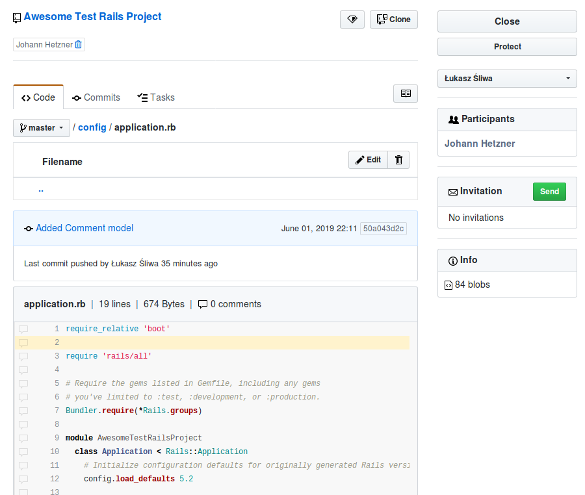Select line number 7

tap(57, 411)
